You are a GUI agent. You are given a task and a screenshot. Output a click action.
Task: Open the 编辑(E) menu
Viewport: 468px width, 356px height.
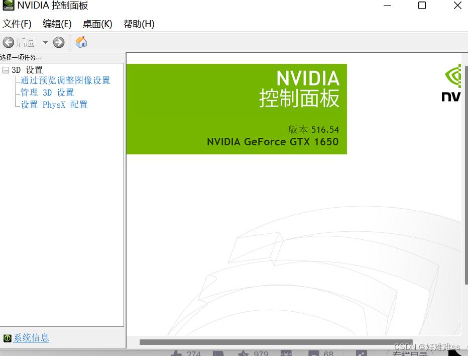pos(57,24)
